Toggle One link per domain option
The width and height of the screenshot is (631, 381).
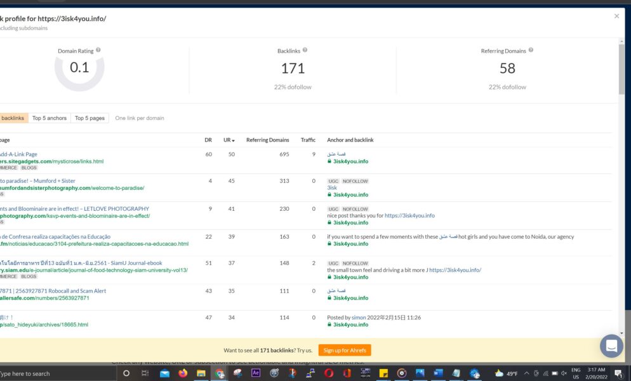[139, 118]
